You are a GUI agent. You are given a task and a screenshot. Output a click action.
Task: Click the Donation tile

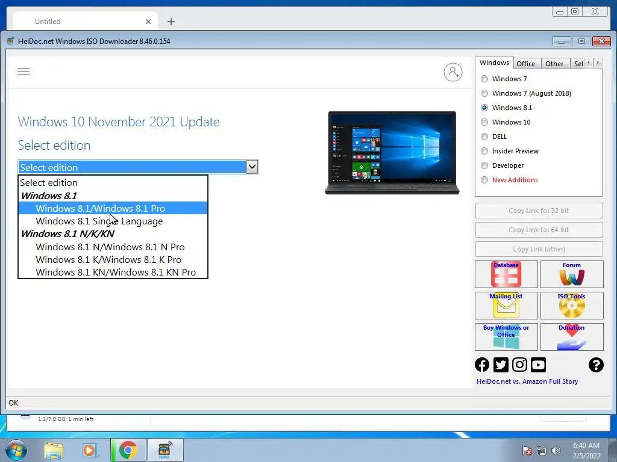tap(572, 337)
